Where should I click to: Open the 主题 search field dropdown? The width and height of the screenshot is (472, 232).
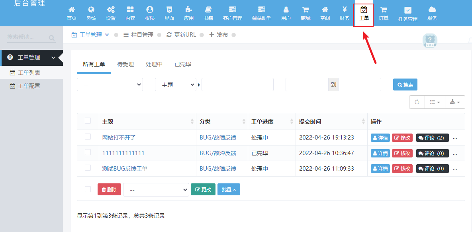(x=176, y=85)
